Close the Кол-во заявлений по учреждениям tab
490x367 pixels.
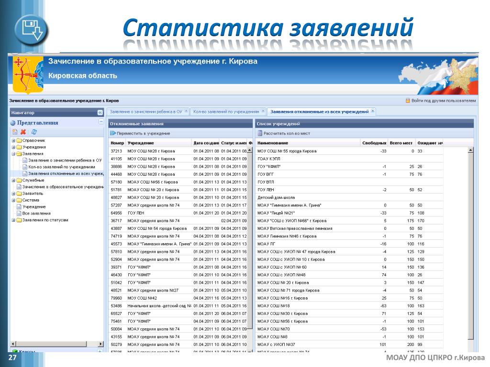pyautogui.click(x=263, y=111)
